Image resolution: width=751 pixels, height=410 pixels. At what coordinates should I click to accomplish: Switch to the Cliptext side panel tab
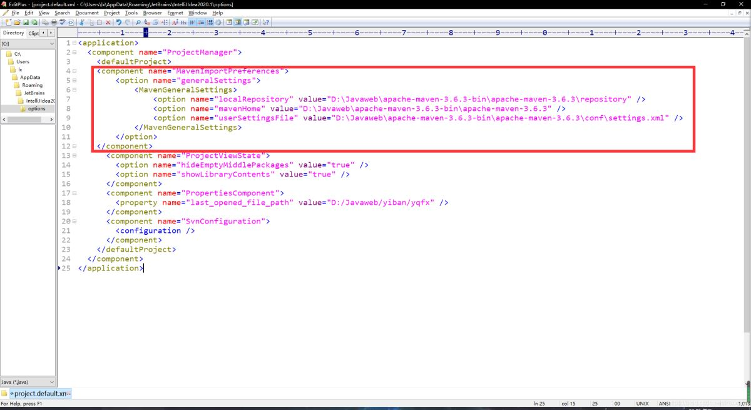(33, 33)
